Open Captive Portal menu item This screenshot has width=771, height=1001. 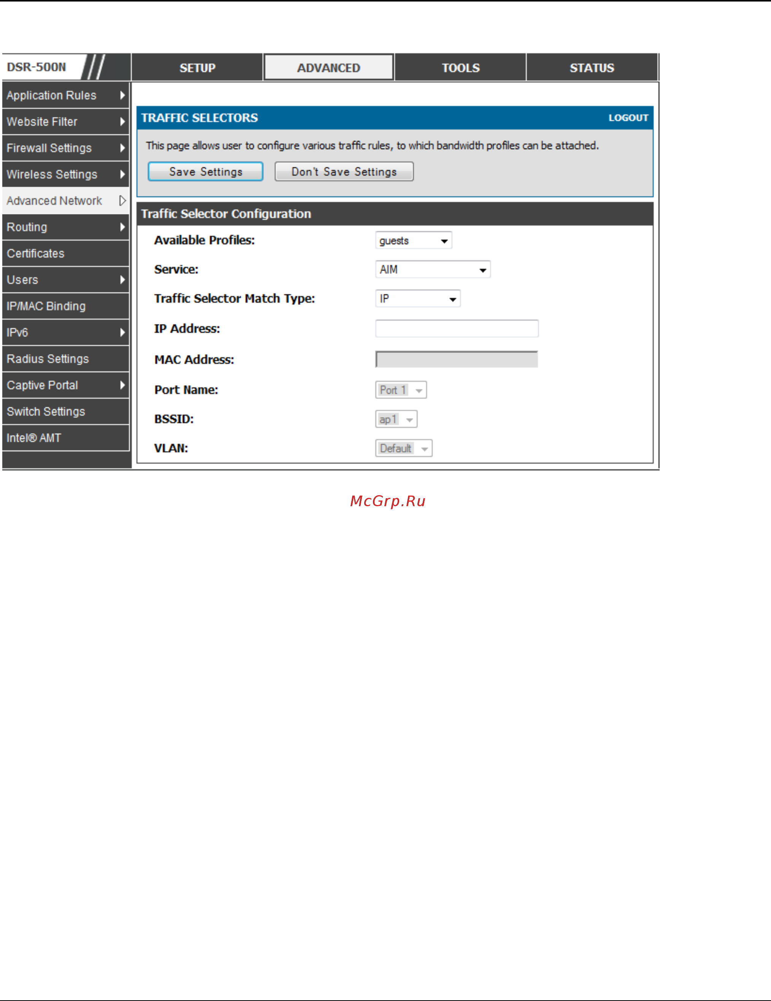tap(65, 385)
